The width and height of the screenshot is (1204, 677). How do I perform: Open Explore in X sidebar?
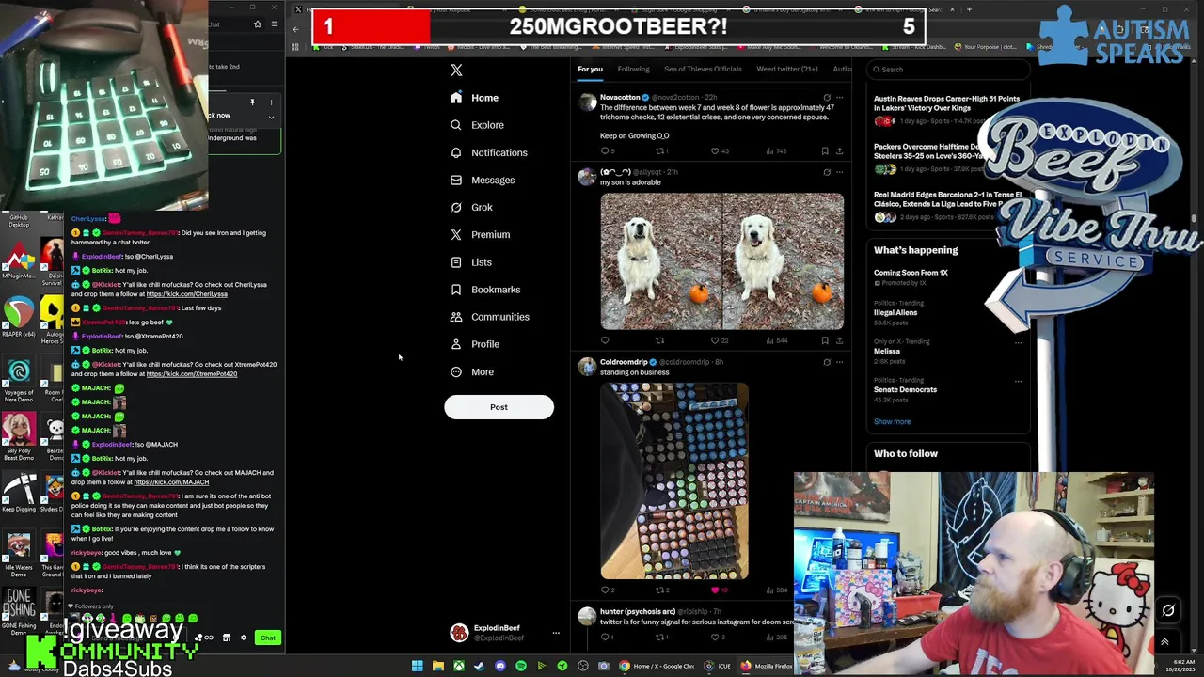[x=477, y=125]
